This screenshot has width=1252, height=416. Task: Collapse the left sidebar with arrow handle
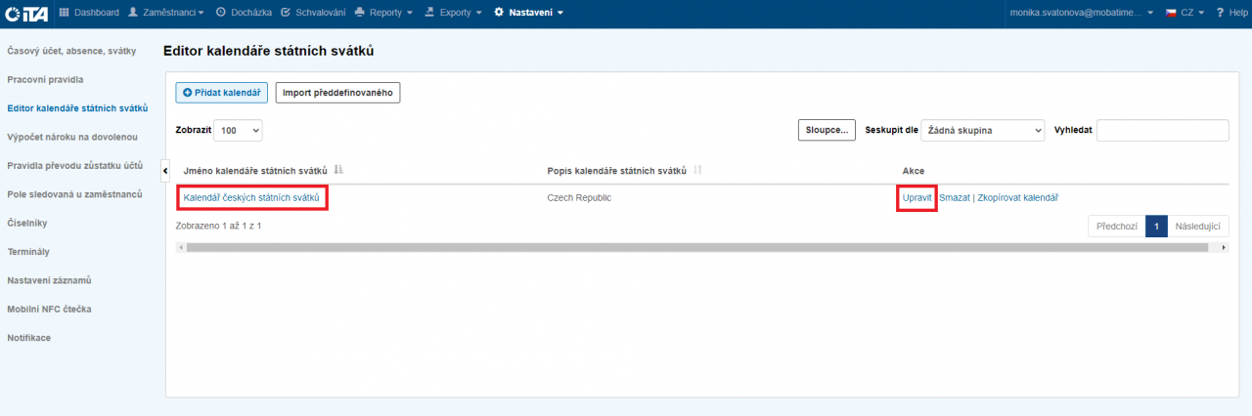[165, 171]
